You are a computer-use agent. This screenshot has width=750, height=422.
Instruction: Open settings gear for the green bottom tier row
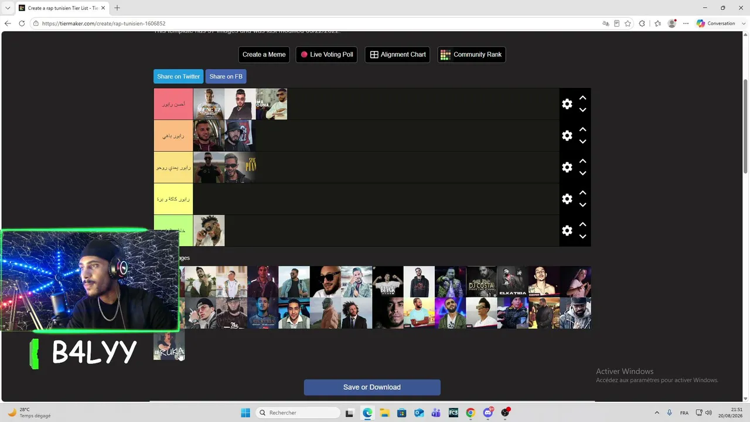click(567, 230)
